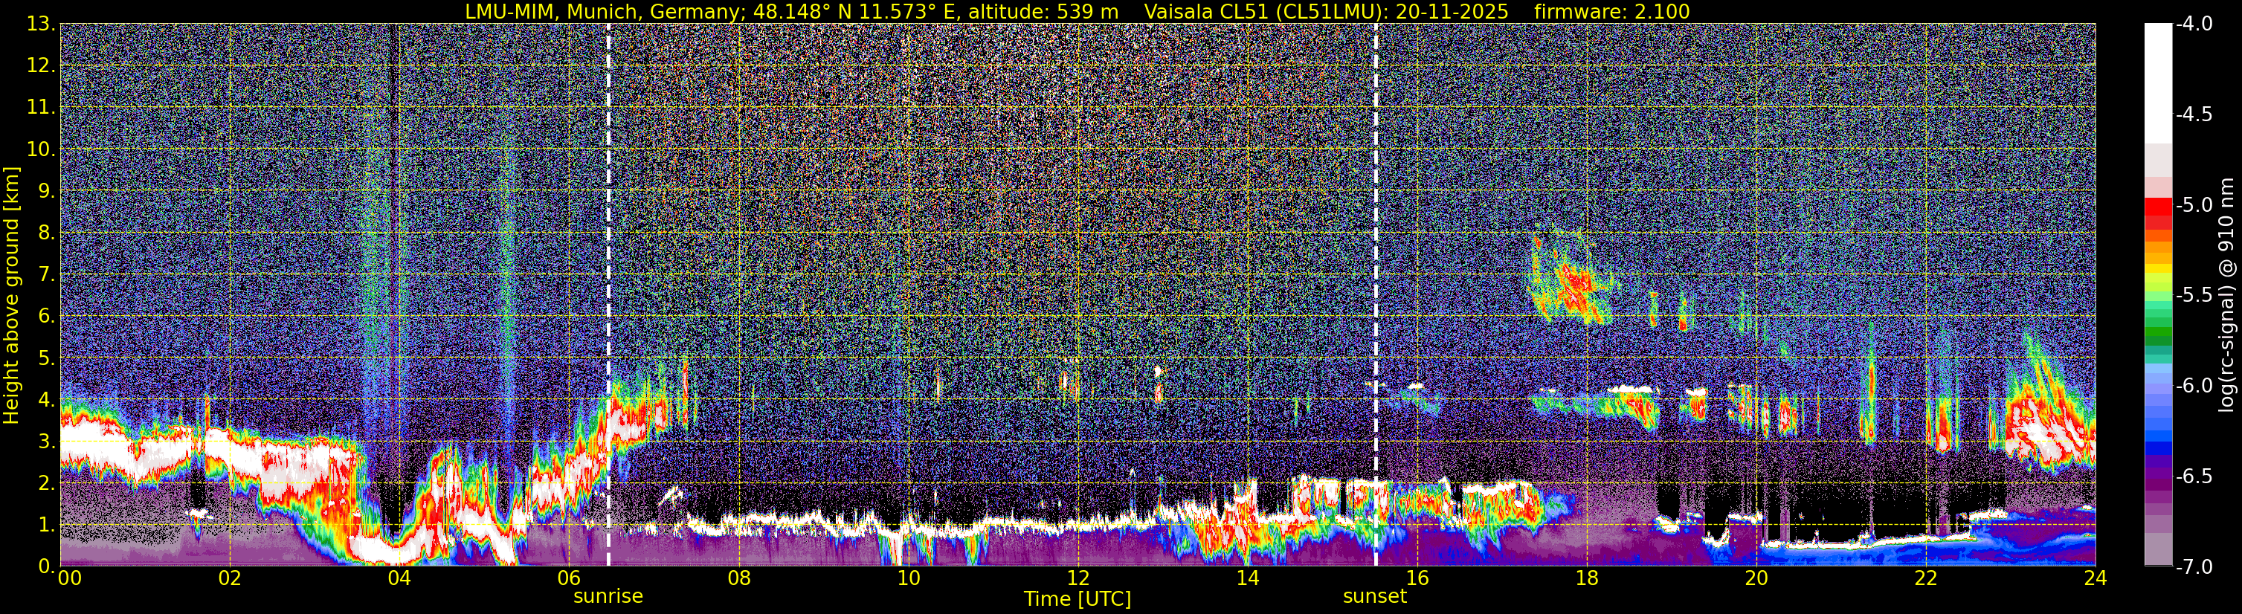This screenshot has width=2242, height=614.
Task: Click the height axis tick label '0.'
Action: click(47, 566)
